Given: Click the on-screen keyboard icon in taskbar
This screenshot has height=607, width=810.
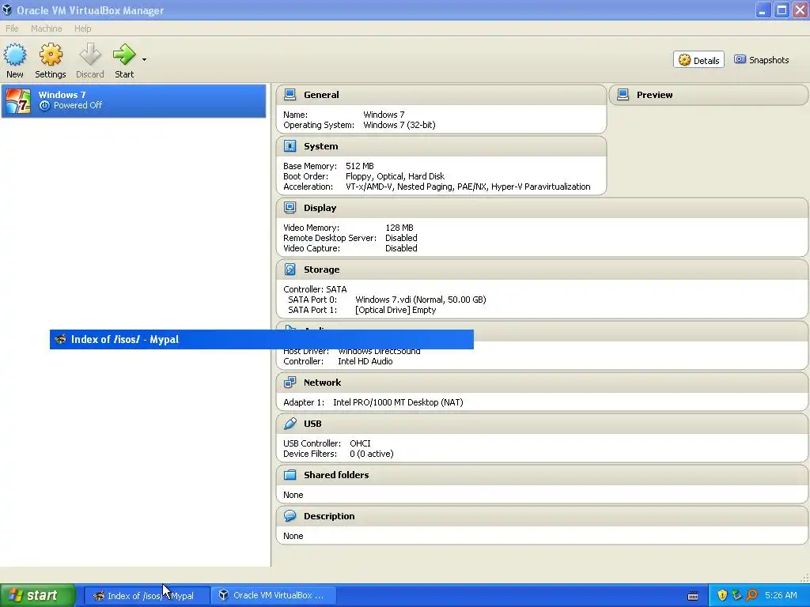Looking at the screenshot, I should click(x=693, y=596).
